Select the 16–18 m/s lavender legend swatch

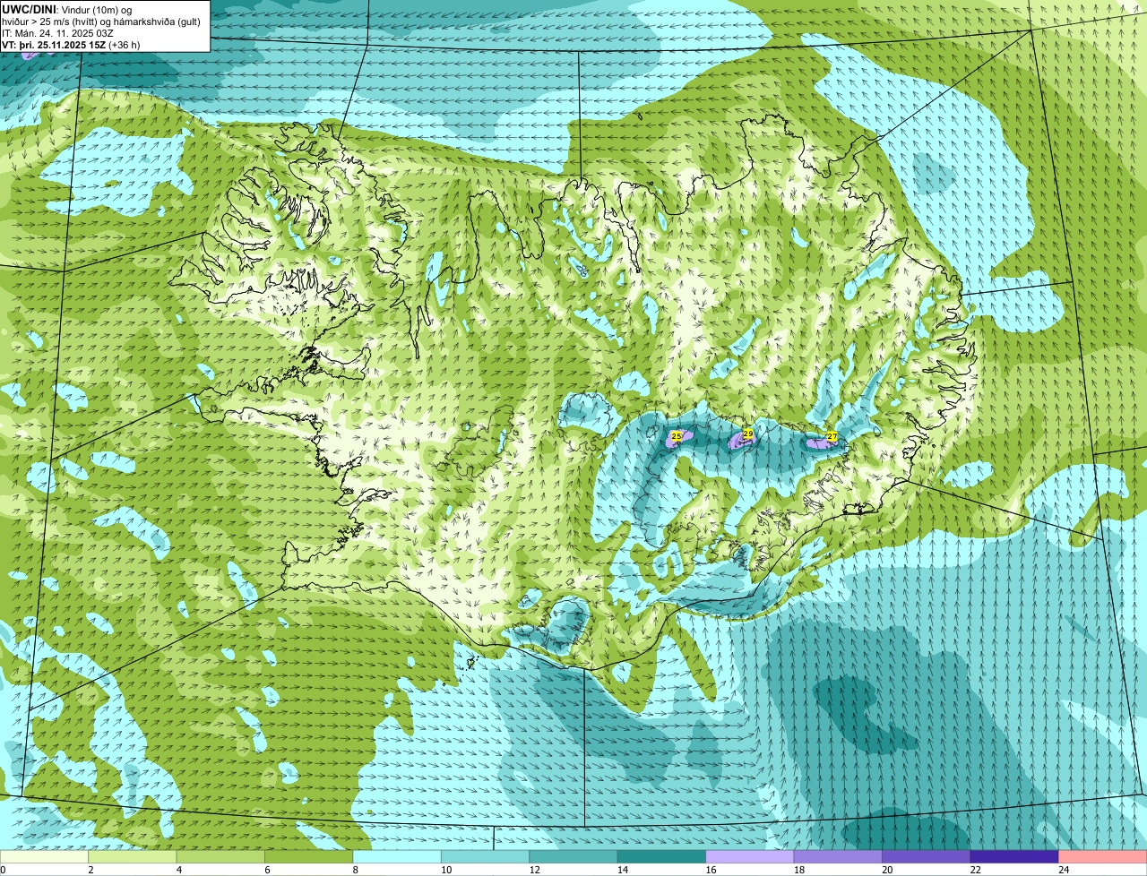pos(750,856)
